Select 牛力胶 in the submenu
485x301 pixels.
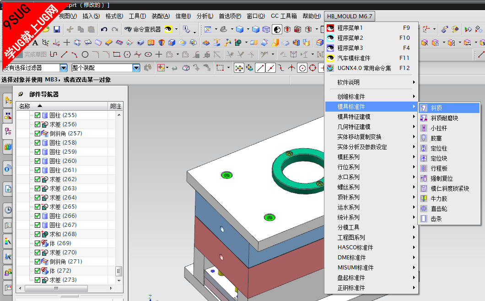[x=439, y=199]
